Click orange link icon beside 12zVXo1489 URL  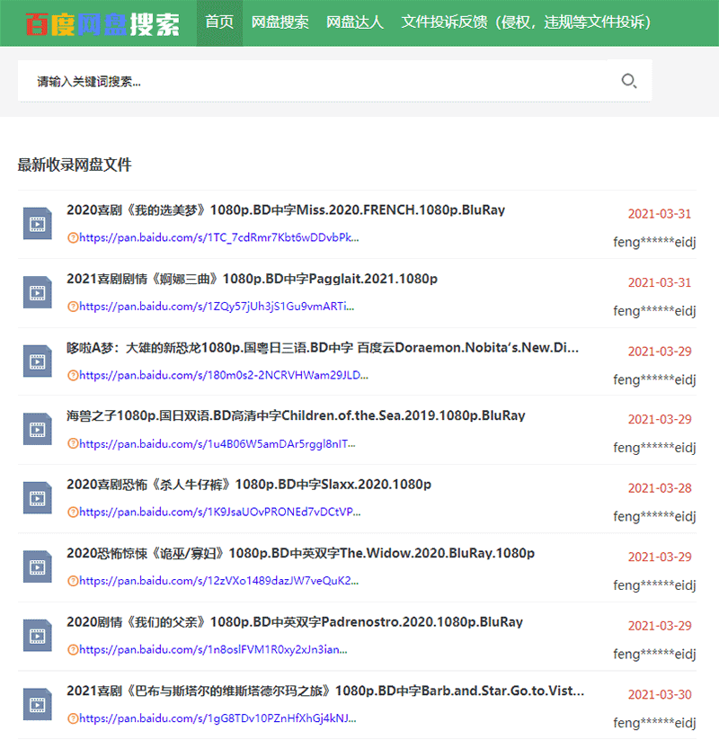pos(73,581)
